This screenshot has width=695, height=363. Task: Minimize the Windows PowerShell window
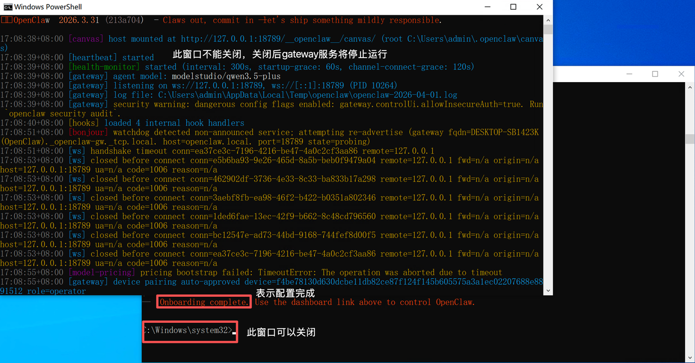point(488,7)
